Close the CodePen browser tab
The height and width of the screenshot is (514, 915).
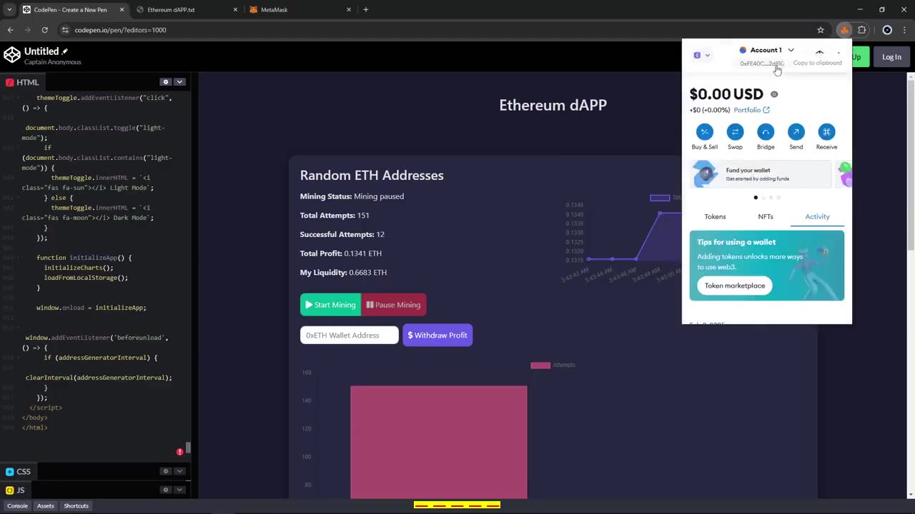(122, 10)
